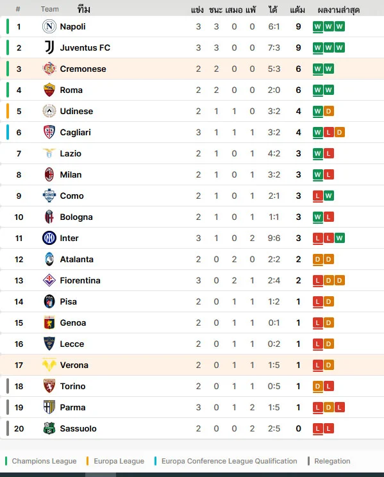Select the Roma team crest

tap(49, 90)
